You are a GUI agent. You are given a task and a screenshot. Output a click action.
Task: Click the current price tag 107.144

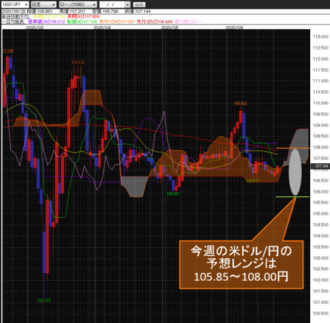(320, 166)
